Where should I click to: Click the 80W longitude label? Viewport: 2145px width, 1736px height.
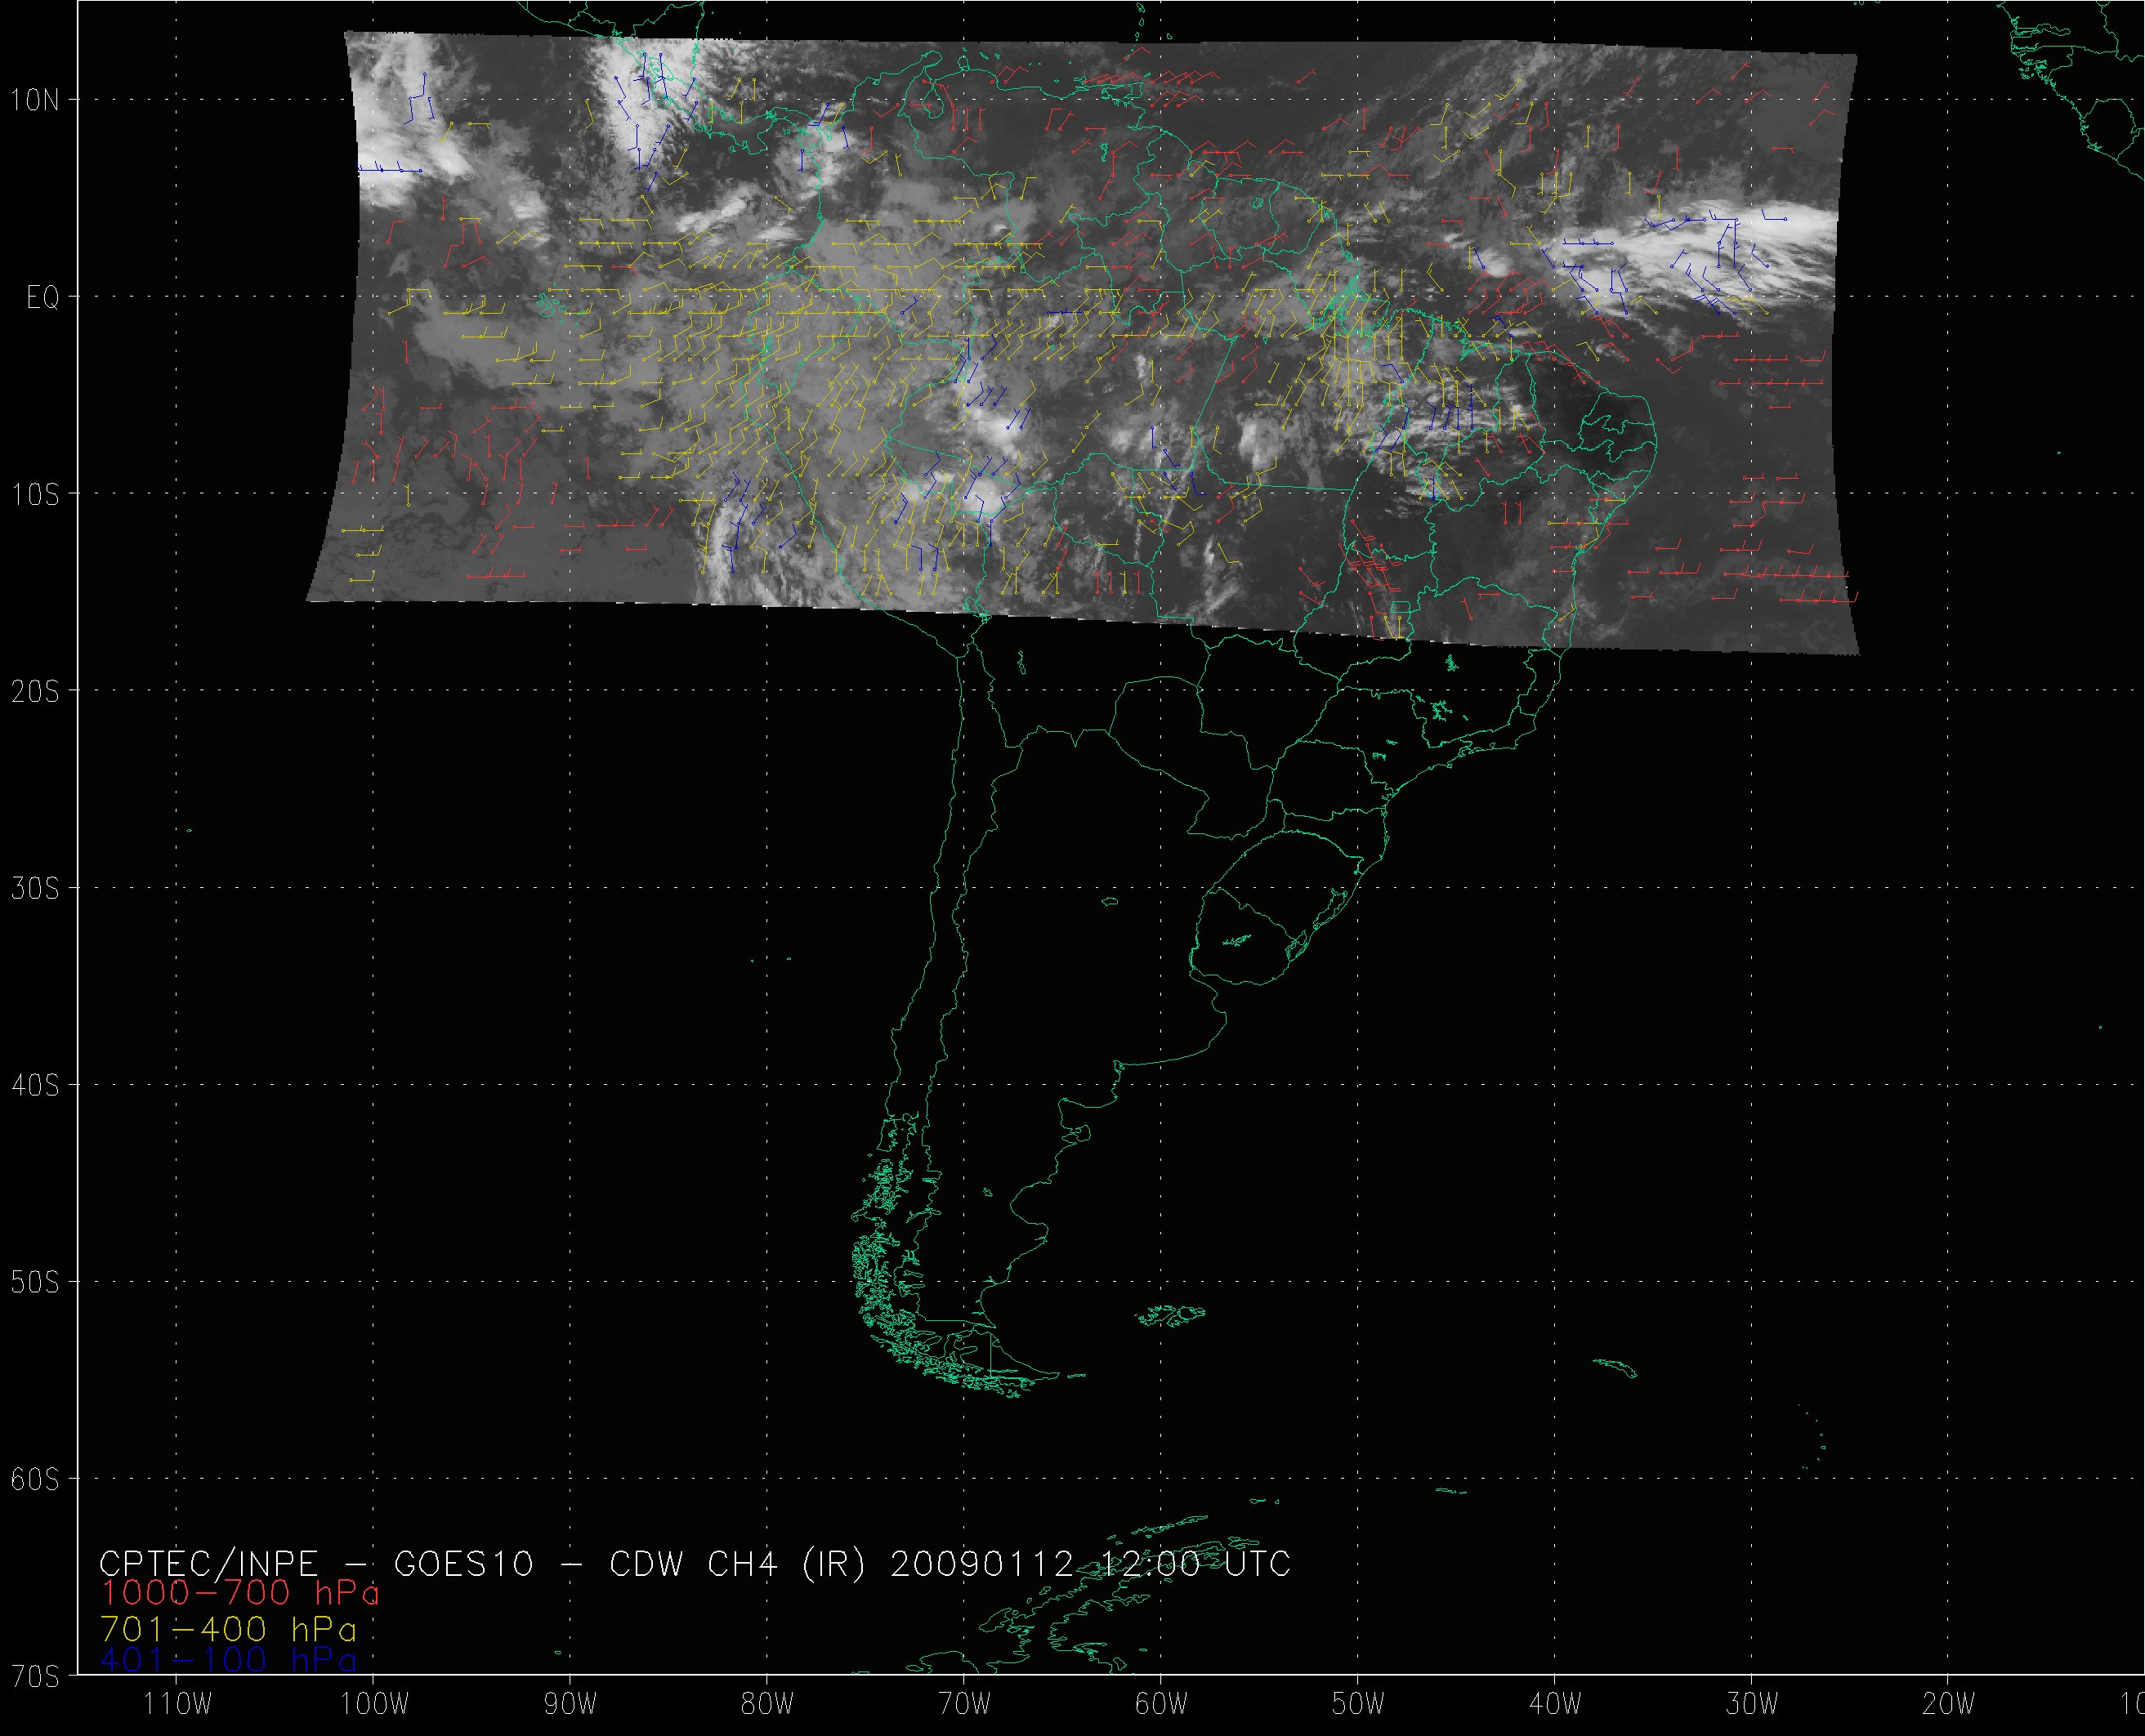(x=768, y=1703)
